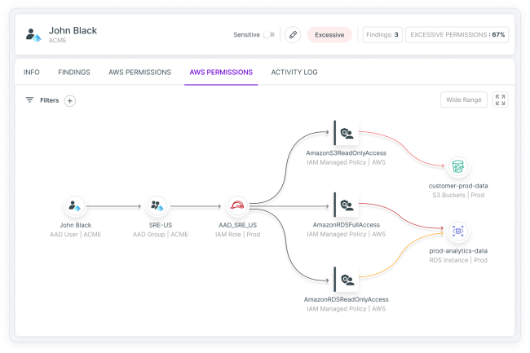Click the Wide Range button
Viewport: 530px width, 353px height.
[464, 100]
